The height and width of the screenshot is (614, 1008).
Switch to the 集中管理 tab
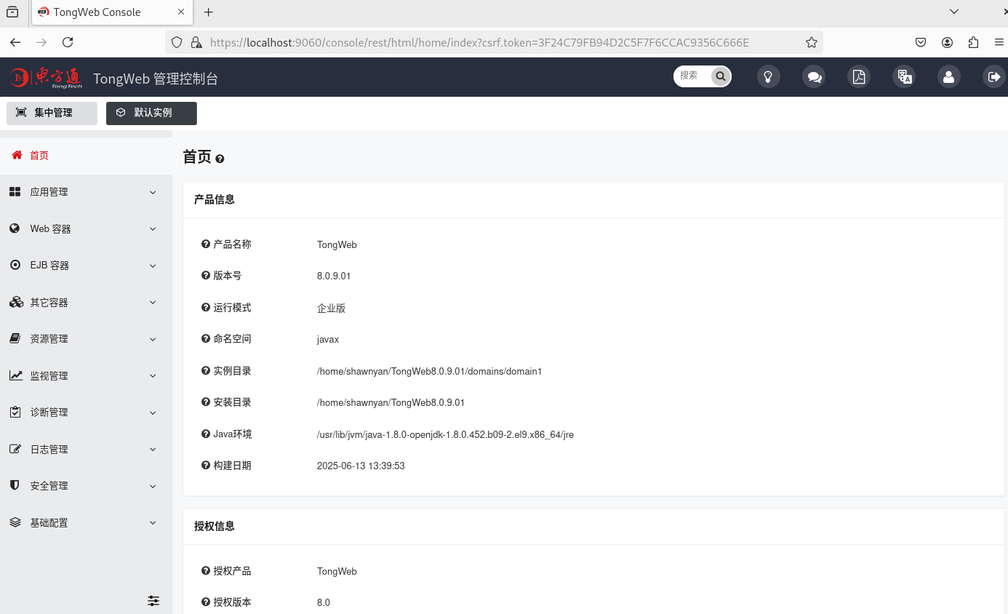coord(52,113)
